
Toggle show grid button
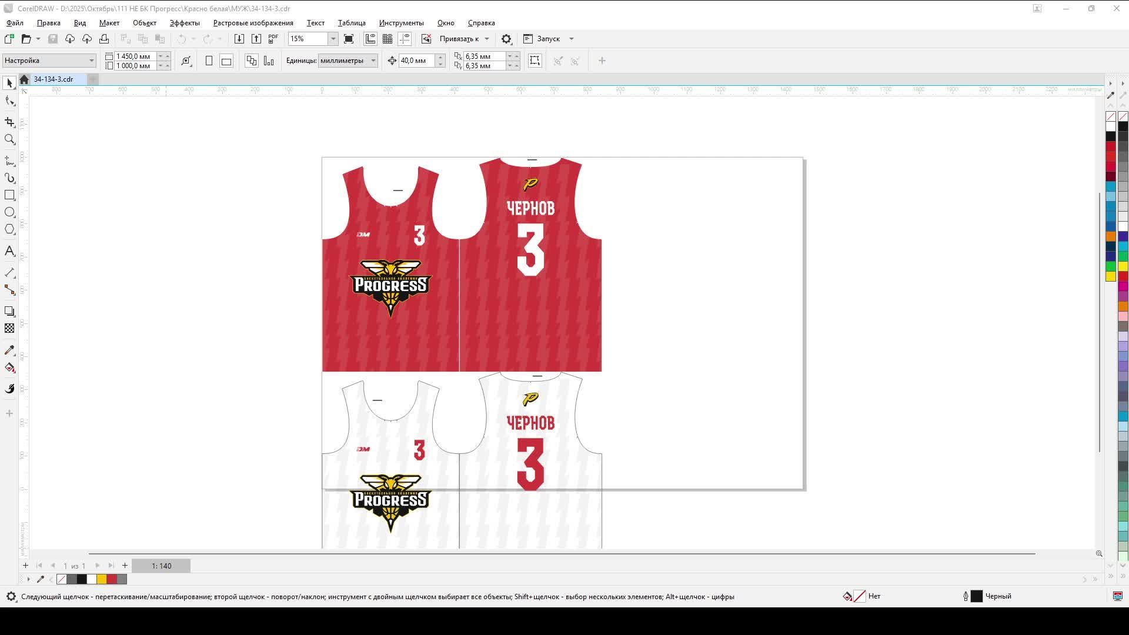pyautogui.click(x=388, y=39)
